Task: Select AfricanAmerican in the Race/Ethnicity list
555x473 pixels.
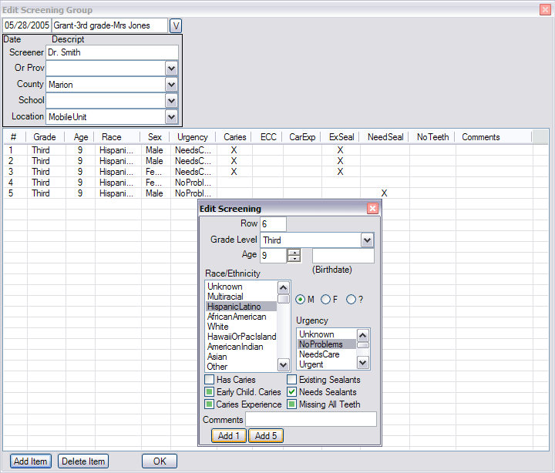Action: [237, 317]
